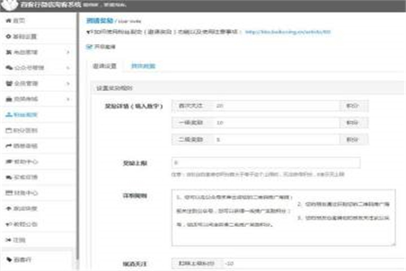This screenshot has height=271, width=406.
Task: Toggle the 开启邀请 checkbox
Action: 89,47
